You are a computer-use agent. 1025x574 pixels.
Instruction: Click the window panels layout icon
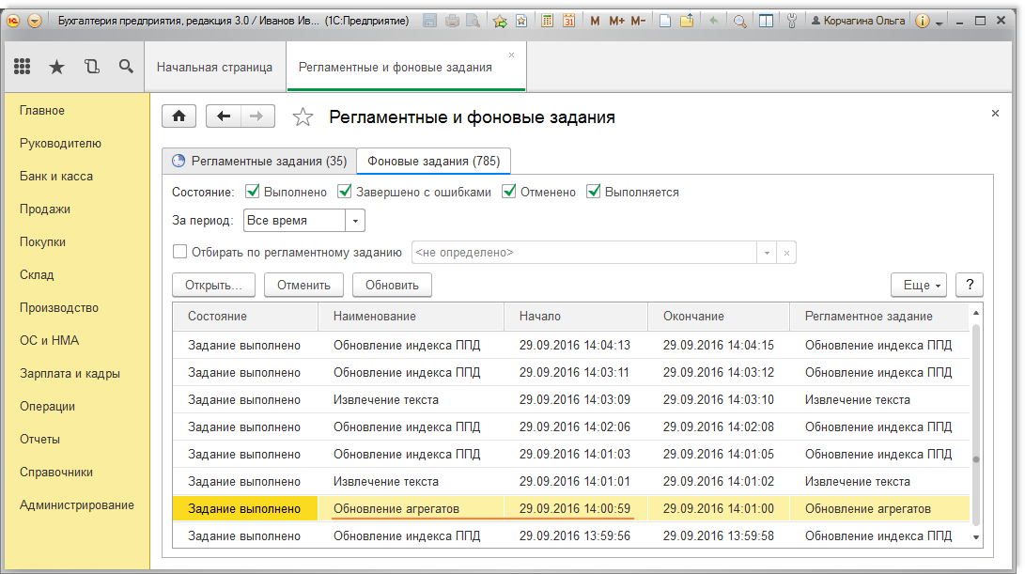click(x=766, y=21)
